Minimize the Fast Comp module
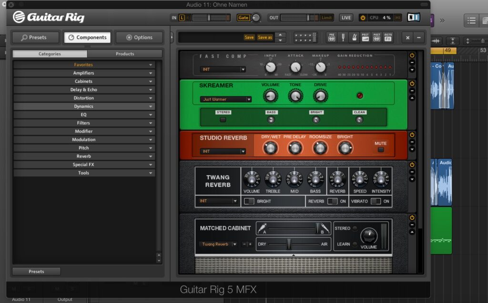 click(412, 62)
